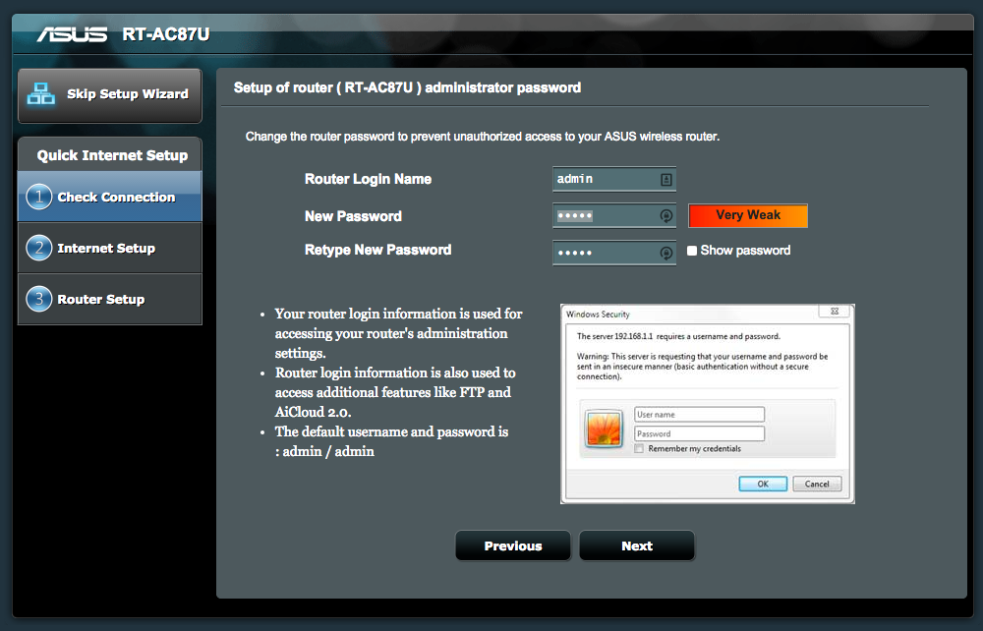Click the Skip Setup Wizard button
Screen dimensions: 983x631
pos(110,95)
